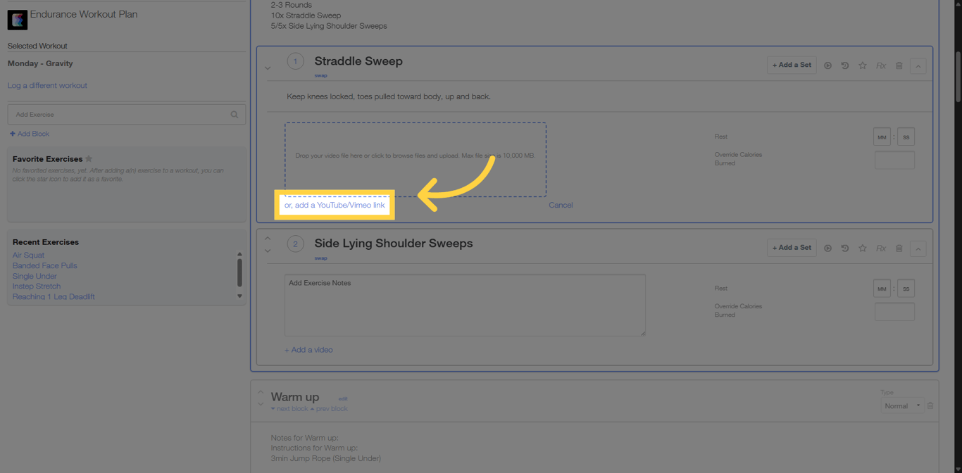Click the step number 1 circle by Straddle Sweep
This screenshot has height=473, width=962.
pyautogui.click(x=295, y=62)
